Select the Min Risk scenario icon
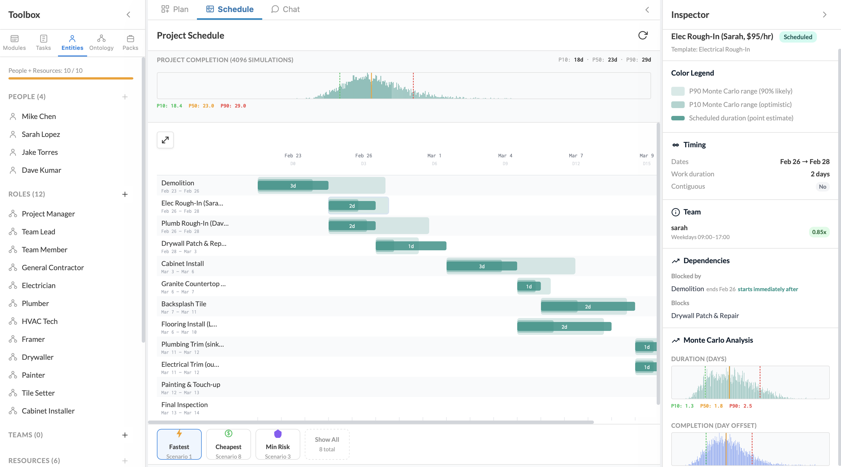Viewport: 841px width, 467px height. [278, 434]
